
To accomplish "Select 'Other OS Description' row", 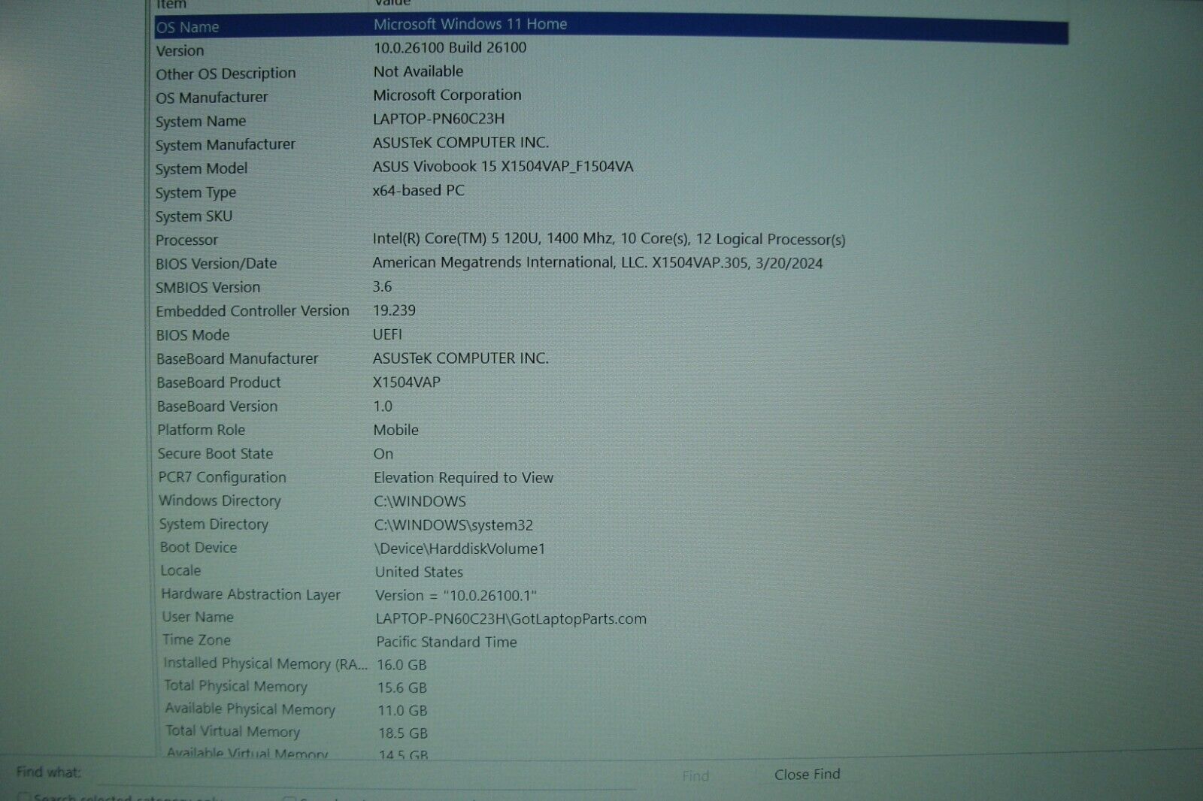I will click(x=226, y=74).
